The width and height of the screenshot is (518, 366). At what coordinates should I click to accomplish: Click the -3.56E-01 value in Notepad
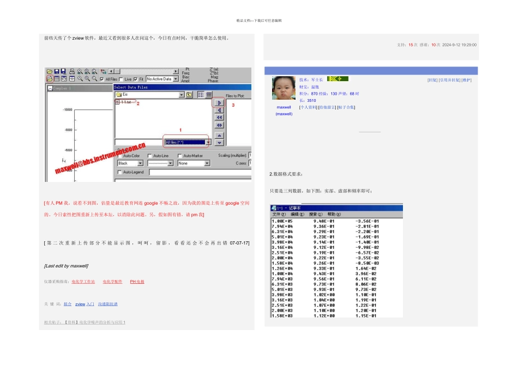click(367, 221)
